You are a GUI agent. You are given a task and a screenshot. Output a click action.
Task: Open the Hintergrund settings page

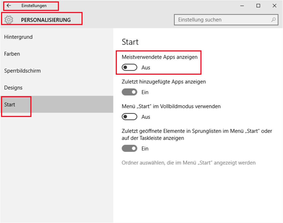(18, 37)
